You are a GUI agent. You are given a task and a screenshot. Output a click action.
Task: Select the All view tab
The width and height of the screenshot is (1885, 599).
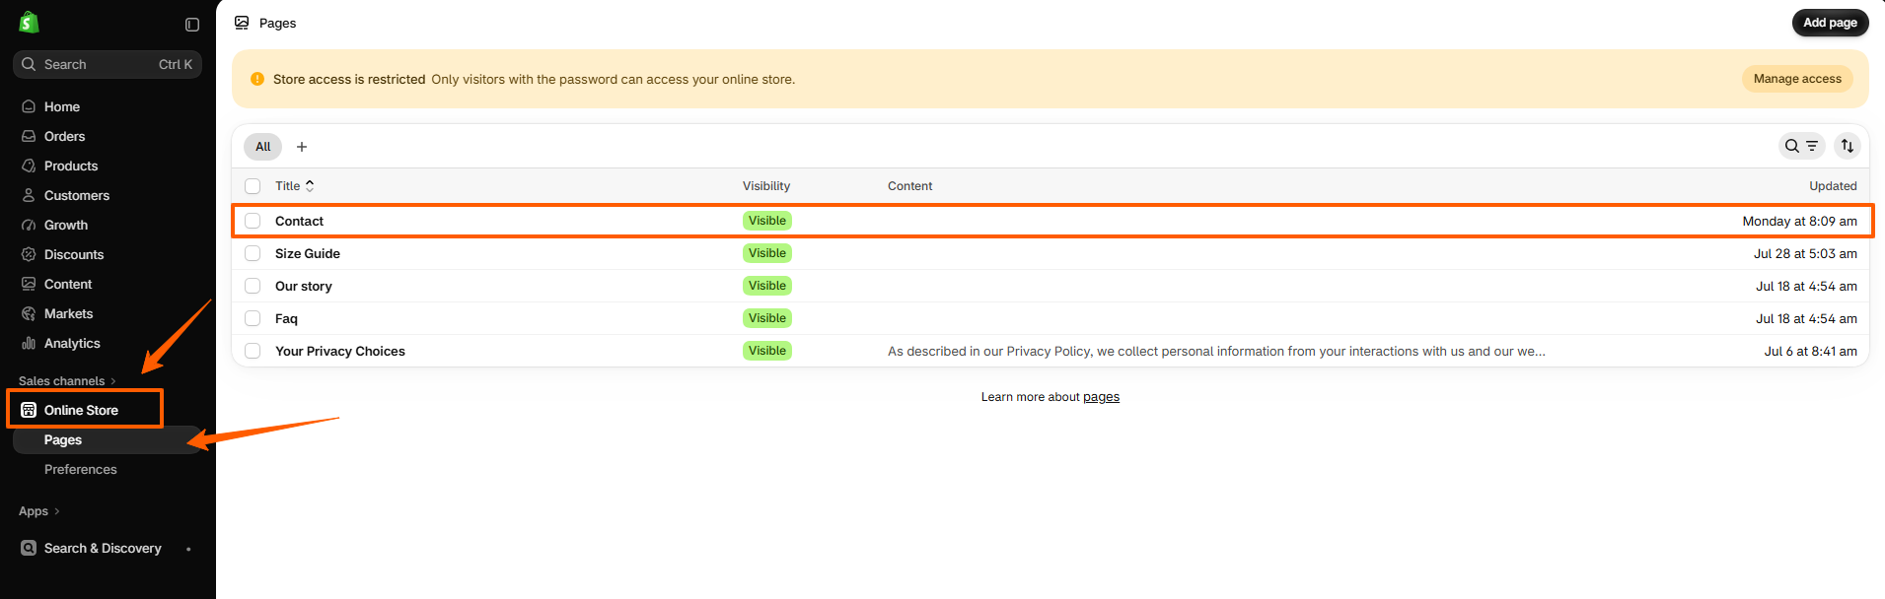[x=262, y=147]
